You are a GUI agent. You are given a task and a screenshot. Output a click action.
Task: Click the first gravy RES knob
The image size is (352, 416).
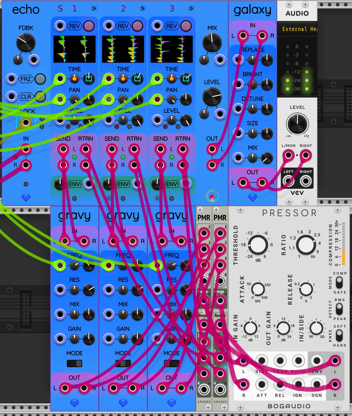click(89, 290)
